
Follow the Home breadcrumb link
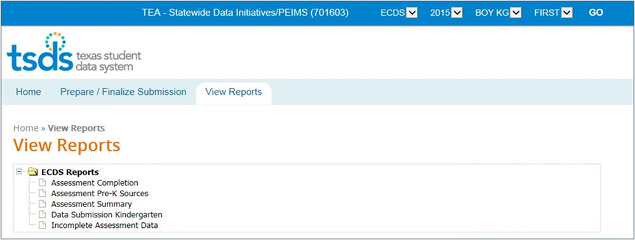coord(25,128)
